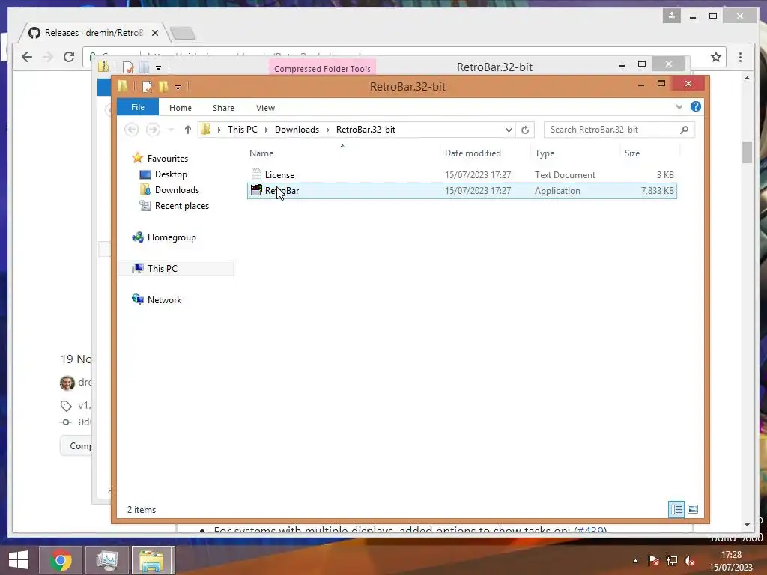Select Homegroup in navigation pane
767x575 pixels.
coord(172,237)
